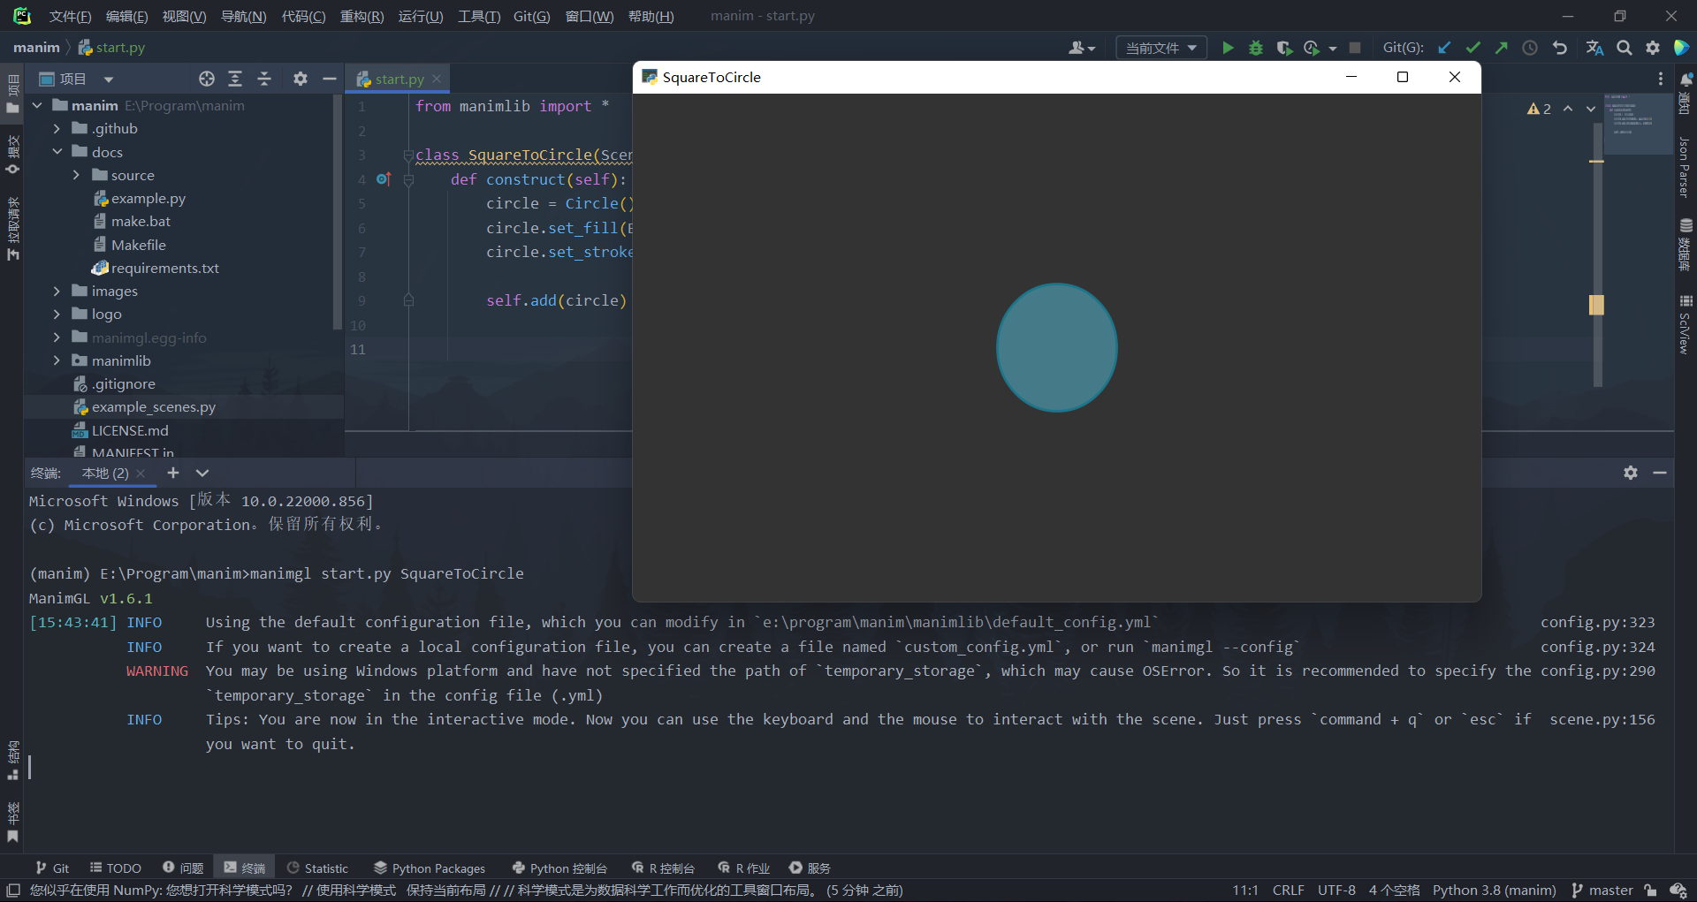Image resolution: width=1697 pixels, height=902 pixels.
Task: Click the master Git branch widget
Action: pos(1602,890)
